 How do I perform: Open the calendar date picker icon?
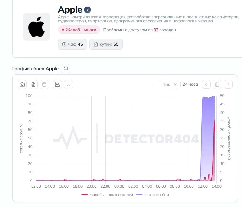pyautogui.click(x=217, y=84)
